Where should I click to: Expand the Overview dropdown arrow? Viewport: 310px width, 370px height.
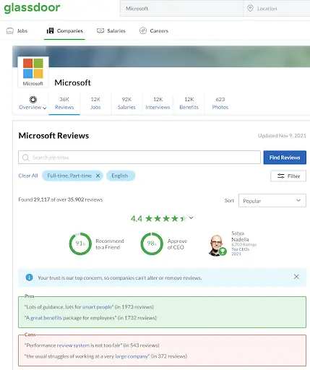[x=45, y=108]
